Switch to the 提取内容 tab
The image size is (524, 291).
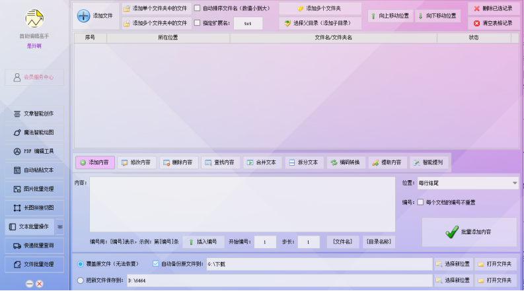388,162
